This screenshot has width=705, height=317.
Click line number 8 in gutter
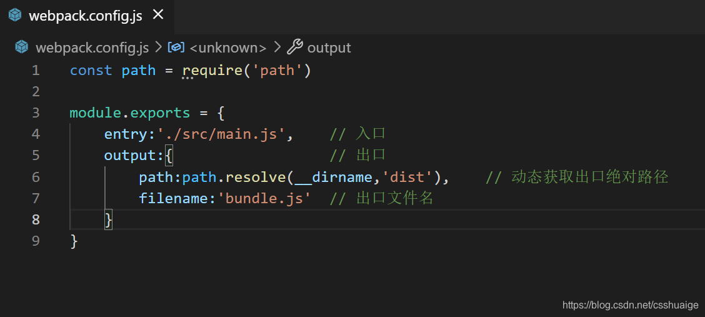36,219
